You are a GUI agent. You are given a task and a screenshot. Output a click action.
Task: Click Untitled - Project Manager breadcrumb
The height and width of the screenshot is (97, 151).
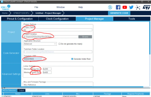click(x=48, y=13)
